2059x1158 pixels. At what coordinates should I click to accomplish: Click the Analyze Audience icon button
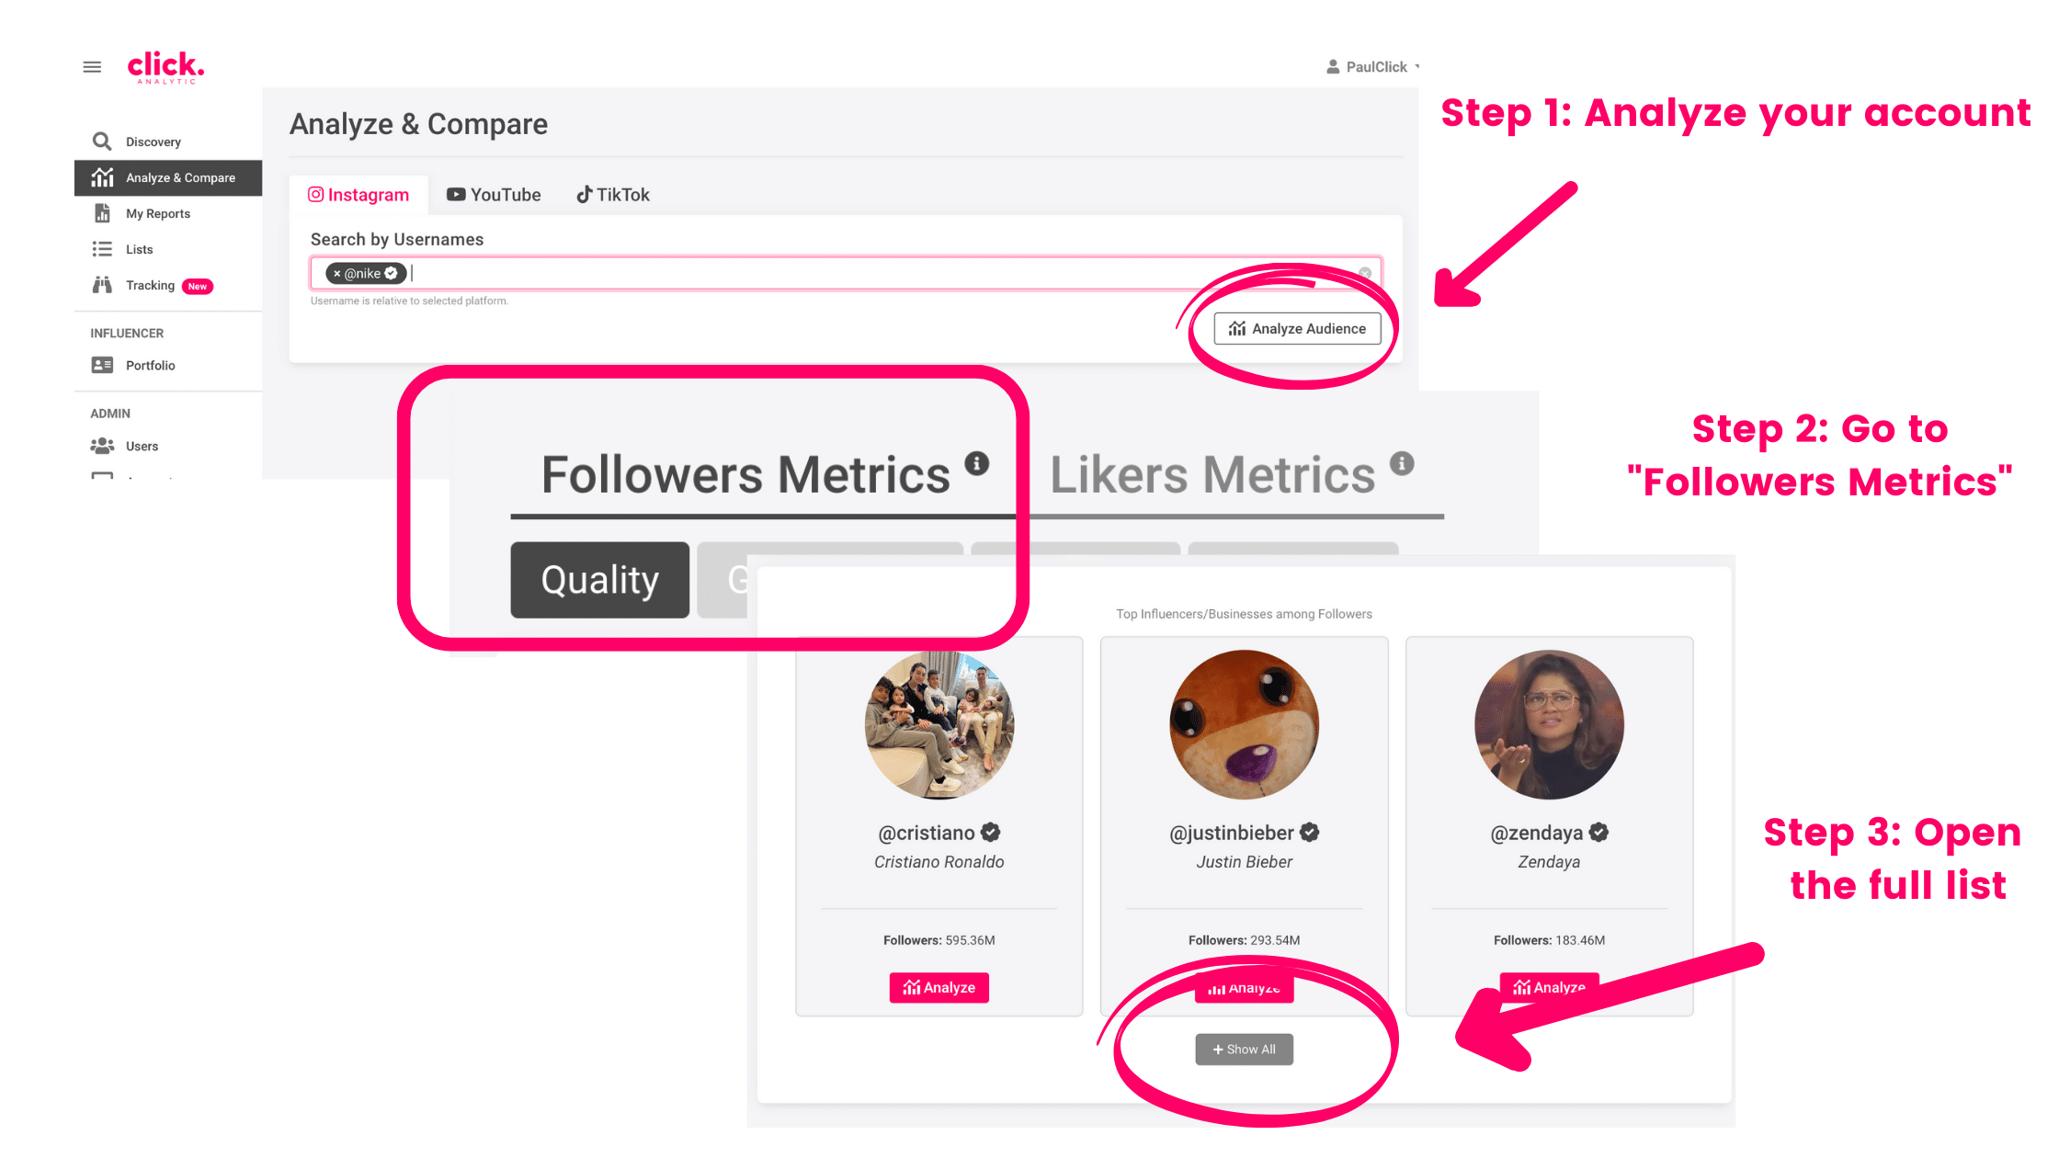tap(1295, 328)
